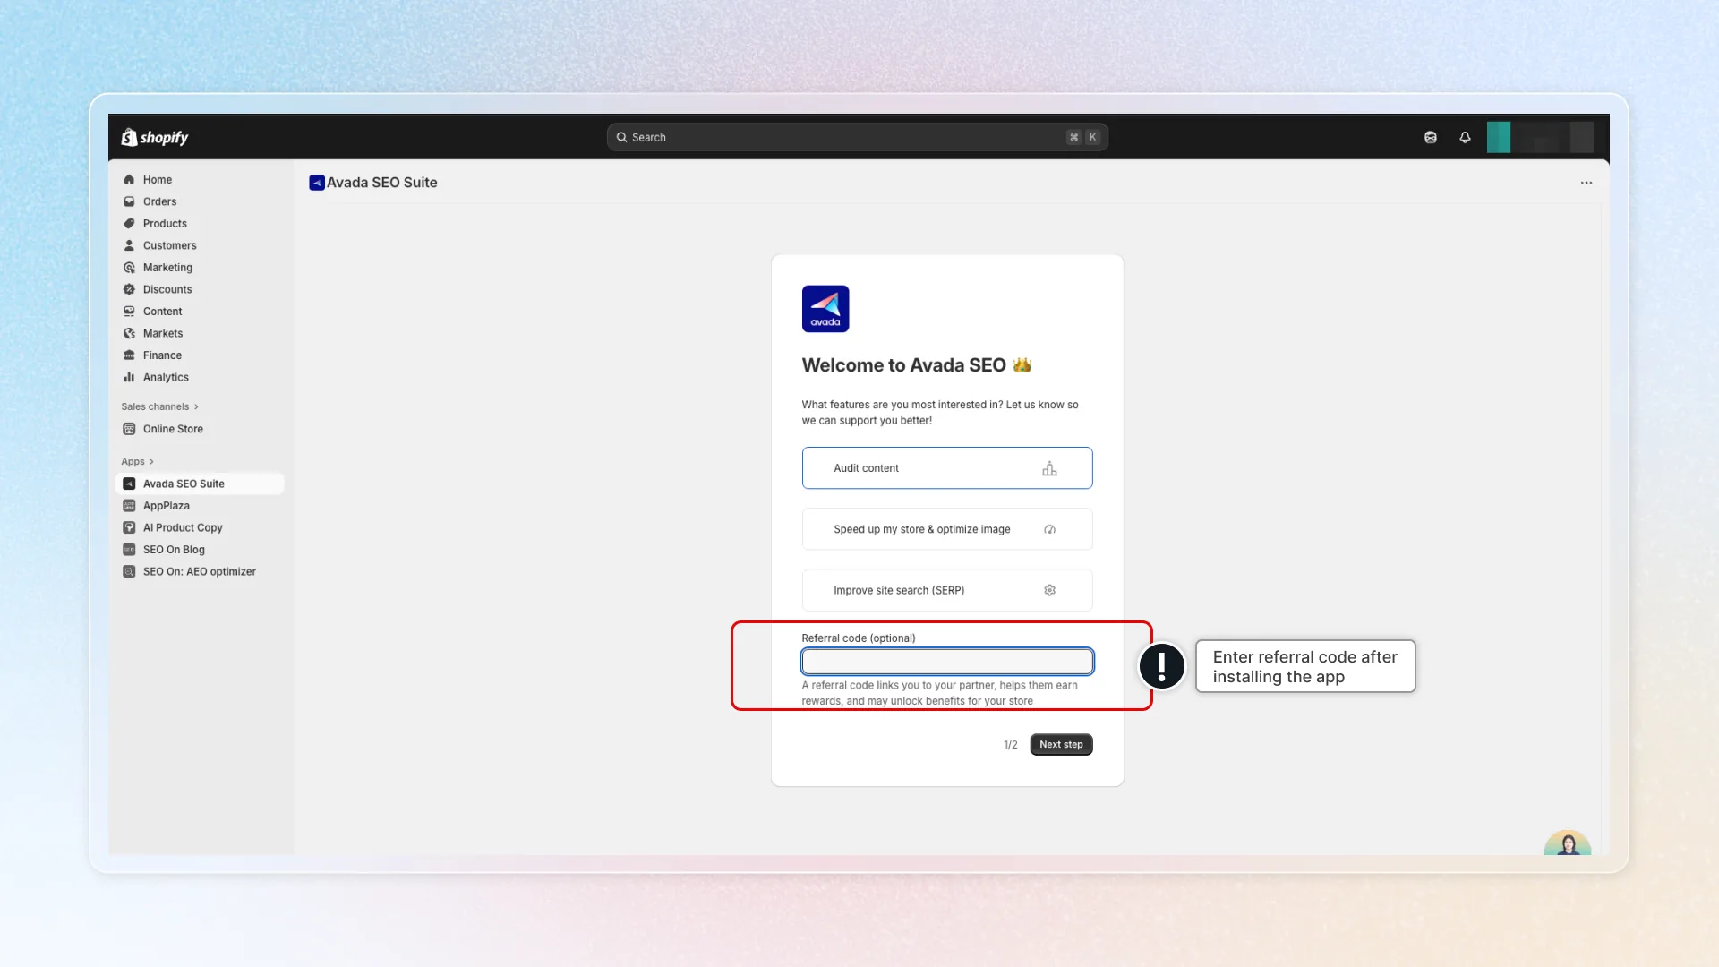Open the store account menu in top bar
Viewport: 1719px width, 967px height.
(x=1540, y=137)
